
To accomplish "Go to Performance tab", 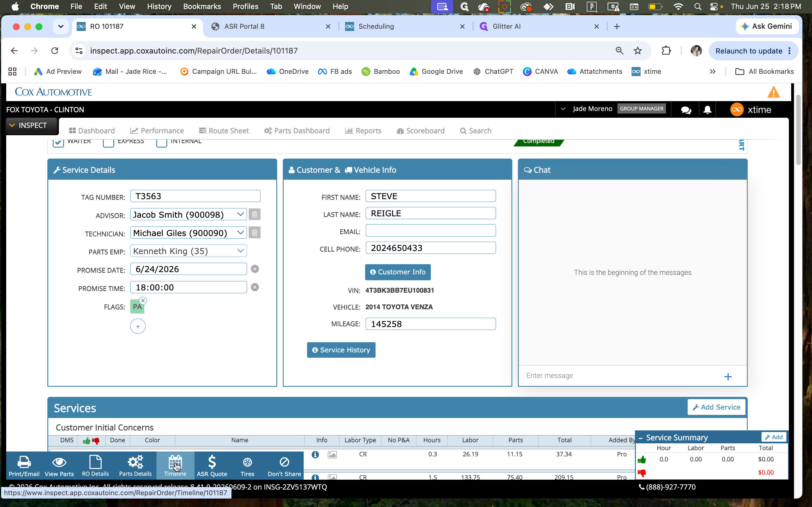I will click(157, 131).
